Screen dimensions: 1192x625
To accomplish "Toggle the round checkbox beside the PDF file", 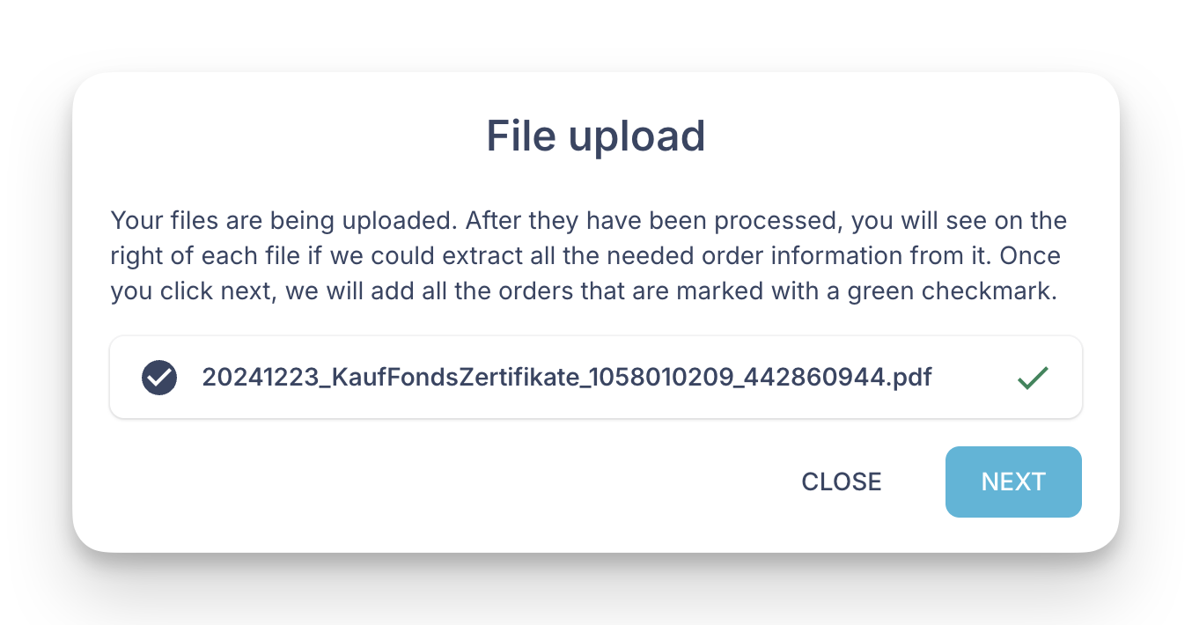I will point(159,378).
